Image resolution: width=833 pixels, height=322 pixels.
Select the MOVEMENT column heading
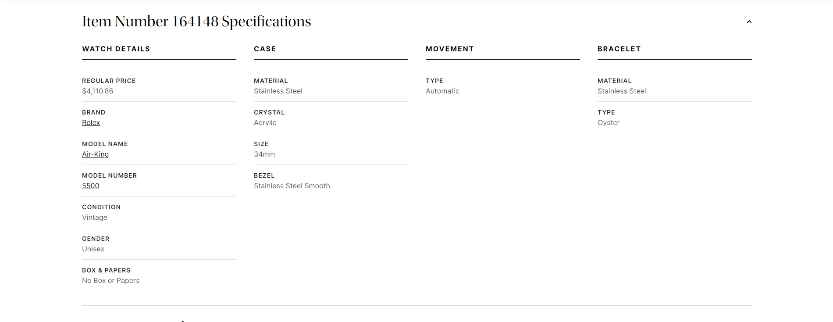point(449,49)
